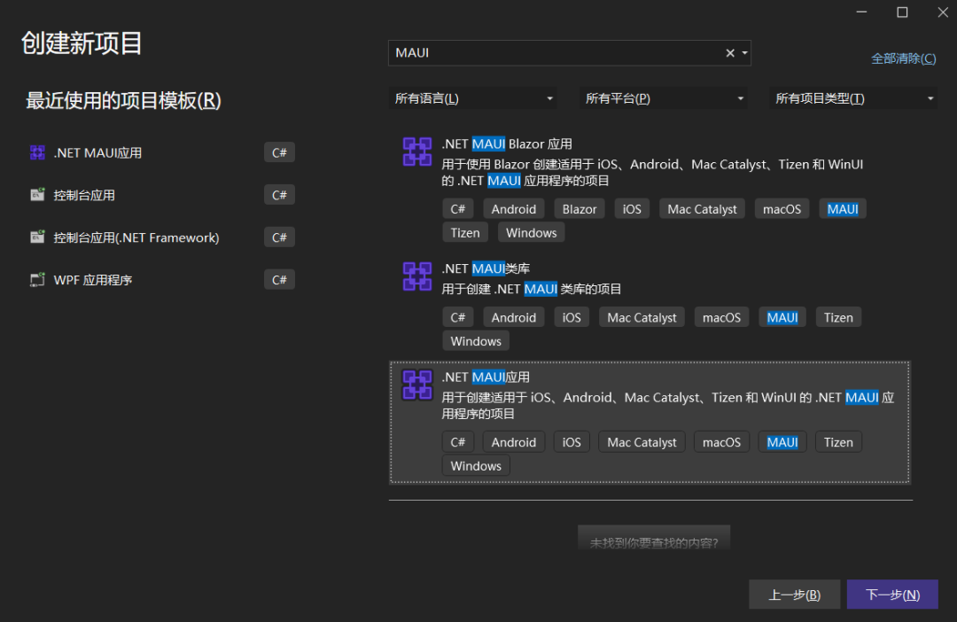Click the 下一步(N) button
This screenshot has height=622, width=957.
(892, 595)
